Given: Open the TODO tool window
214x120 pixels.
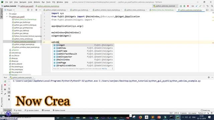Looking at the screenshot, I should coord(18,110).
